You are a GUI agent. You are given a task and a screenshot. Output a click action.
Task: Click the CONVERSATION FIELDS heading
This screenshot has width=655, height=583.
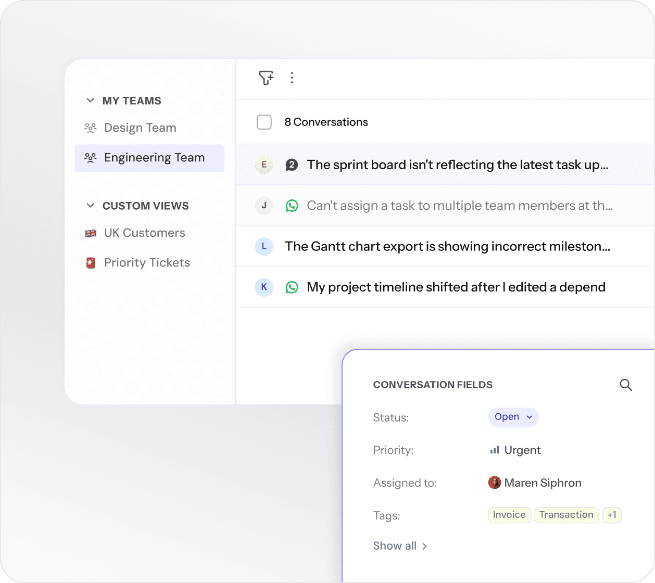pyautogui.click(x=433, y=385)
